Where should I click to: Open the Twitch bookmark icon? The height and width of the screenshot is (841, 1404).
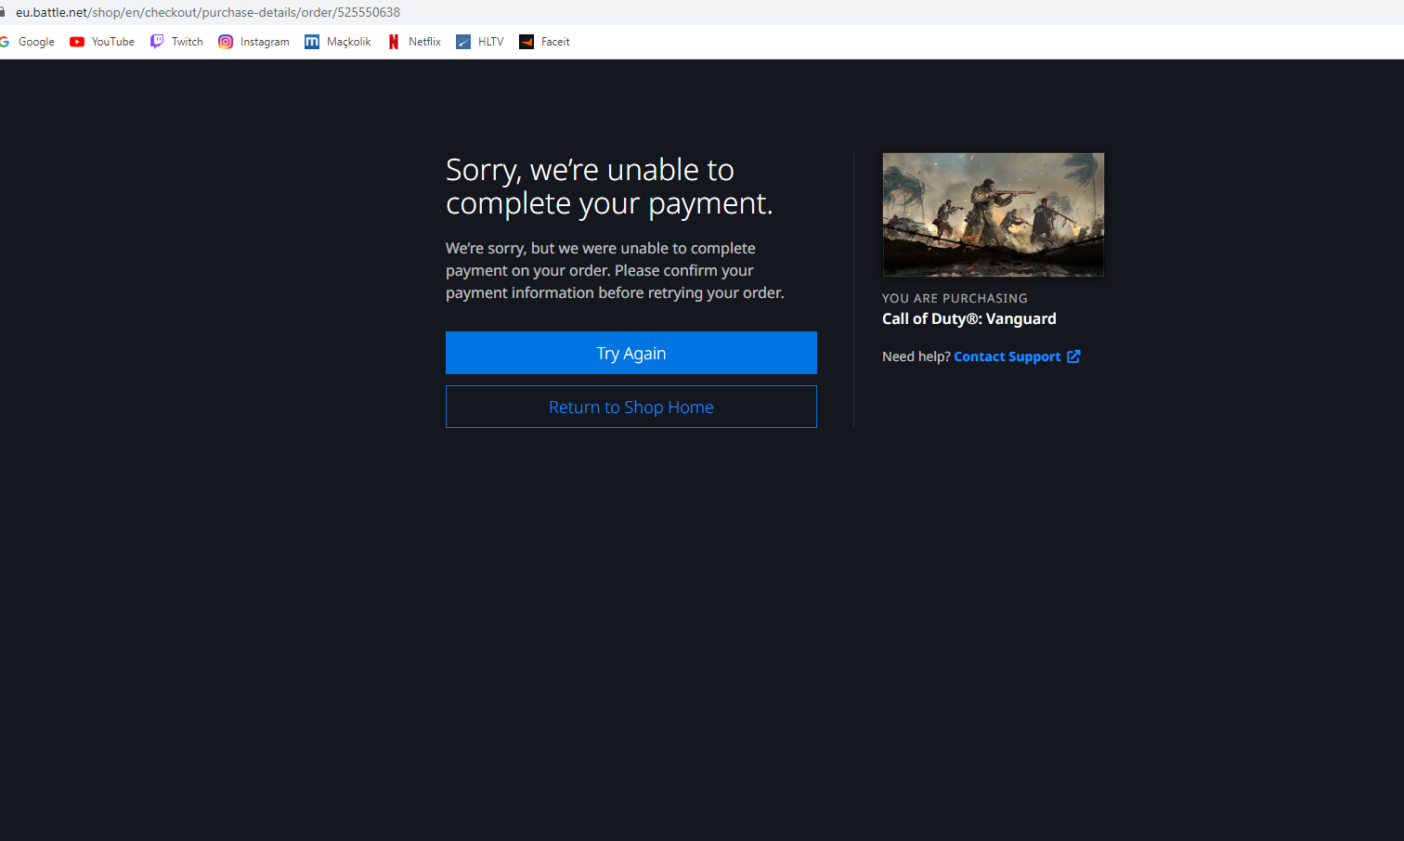[157, 42]
